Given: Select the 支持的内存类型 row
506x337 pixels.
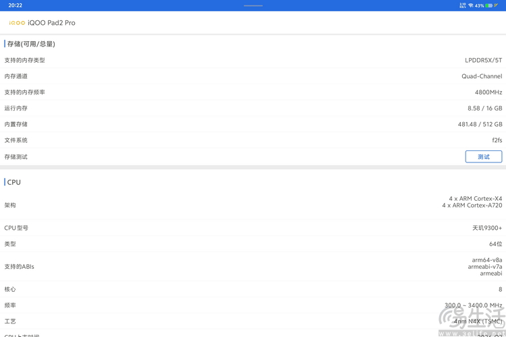Looking at the screenshot, I should (253, 60).
